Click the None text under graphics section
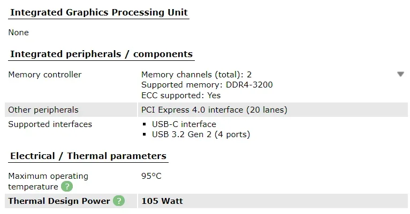410x214 pixels. tap(18, 33)
